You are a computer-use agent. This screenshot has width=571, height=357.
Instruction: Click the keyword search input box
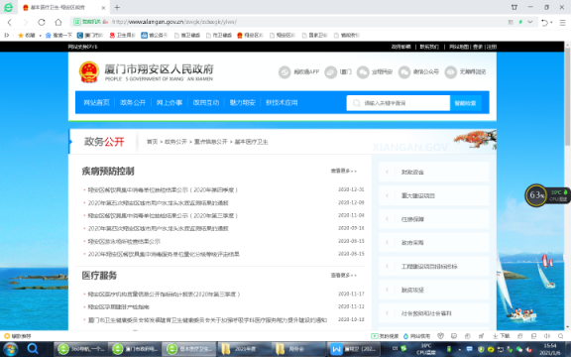point(399,103)
